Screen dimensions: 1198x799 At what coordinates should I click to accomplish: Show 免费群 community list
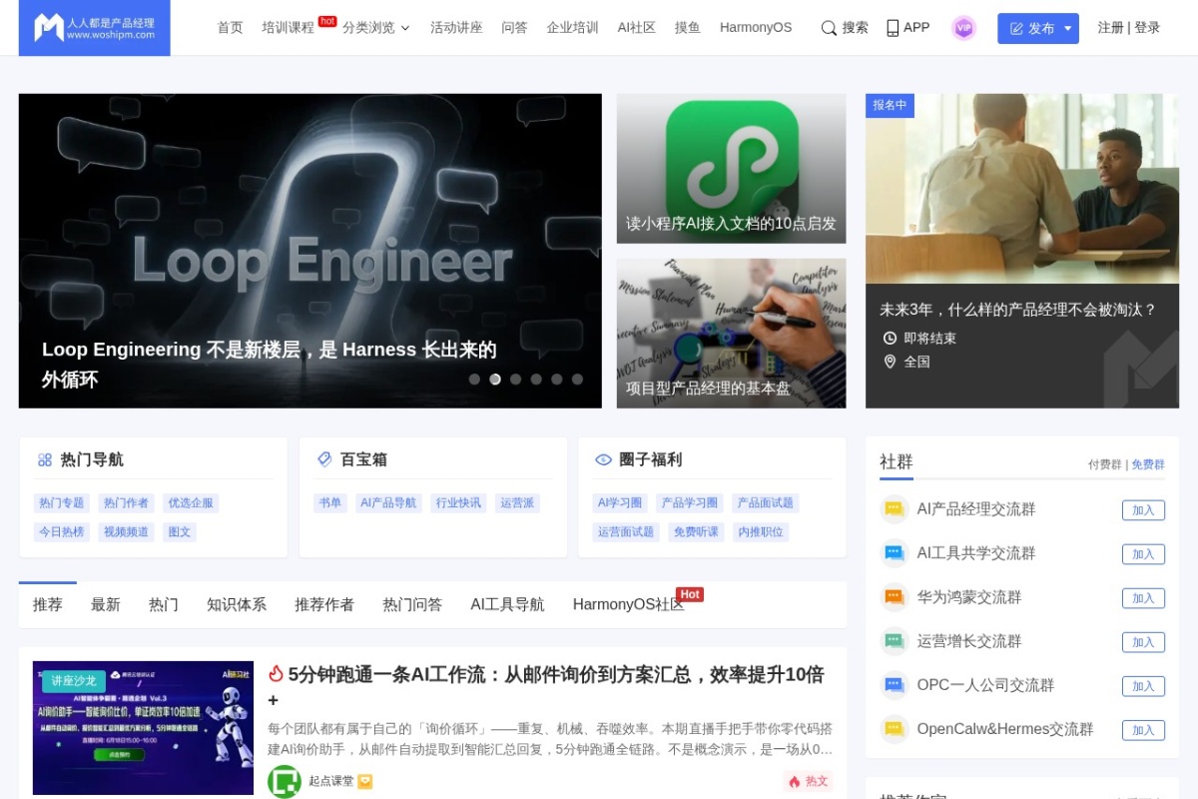coord(1148,464)
